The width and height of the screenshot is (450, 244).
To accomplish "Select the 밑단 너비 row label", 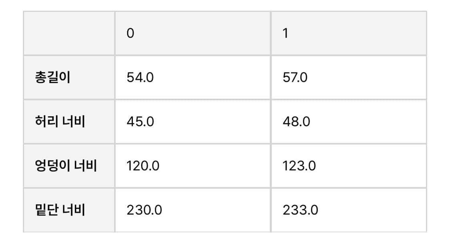I will click(x=60, y=210).
